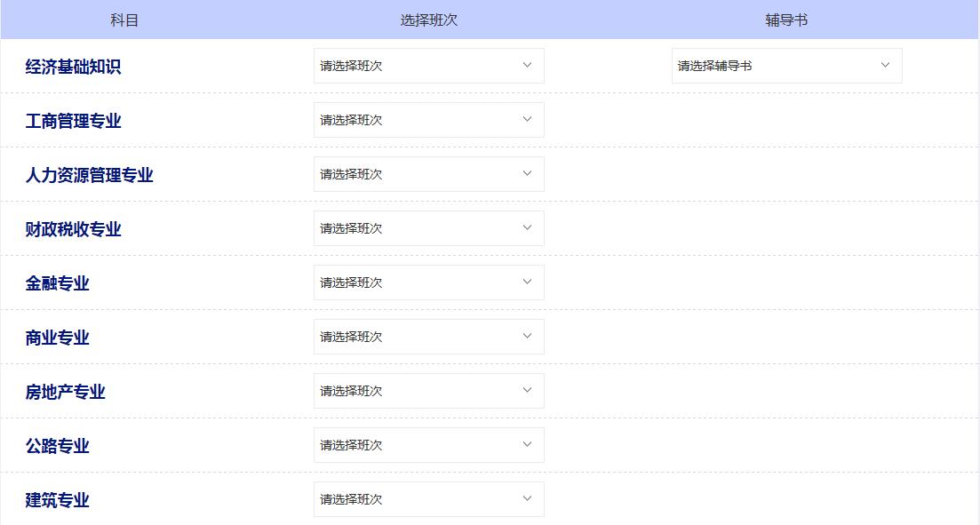Image resolution: width=980 pixels, height=525 pixels.
Task: Open the 班次 dropdown for 经济基础知识
Action: (x=429, y=65)
